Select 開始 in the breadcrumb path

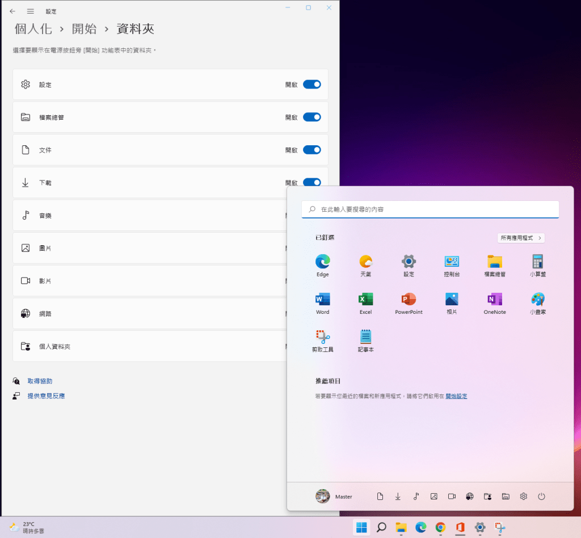84,29
